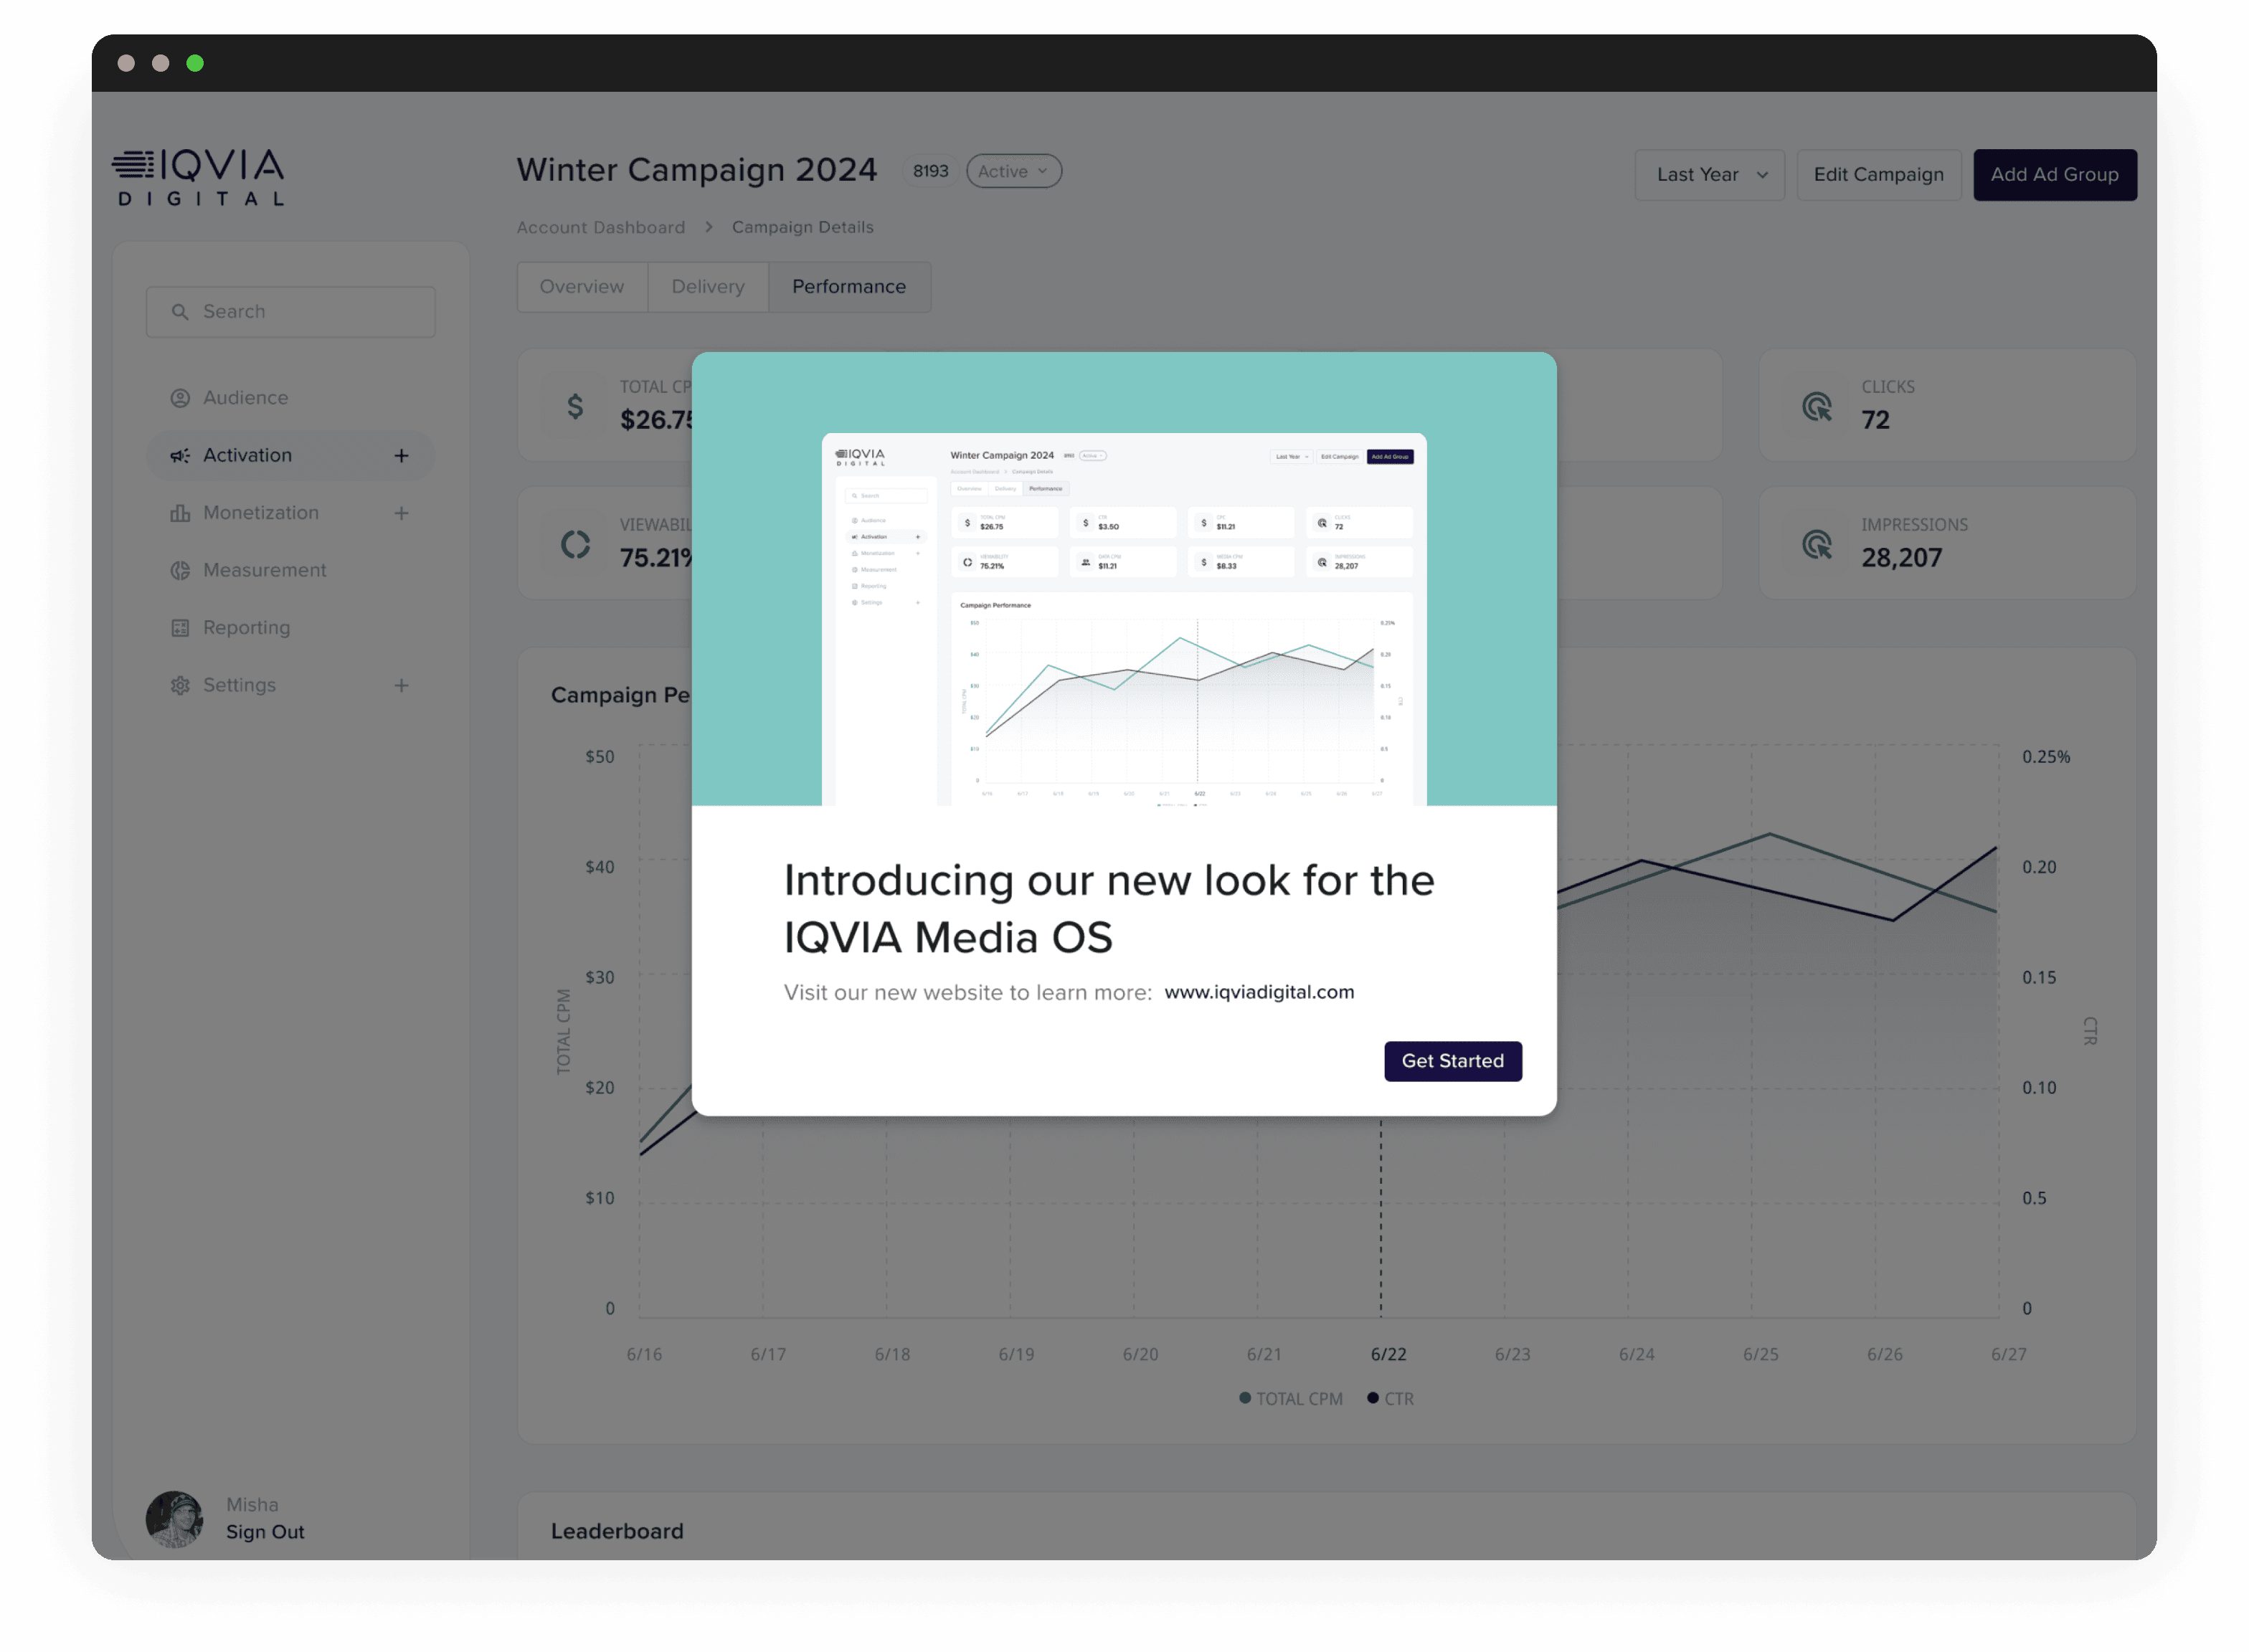Viewport: 2249px width, 1652px height.
Task: Open Monetization in the sidebar
Action: pyautogui.click(x=290, y=512)
